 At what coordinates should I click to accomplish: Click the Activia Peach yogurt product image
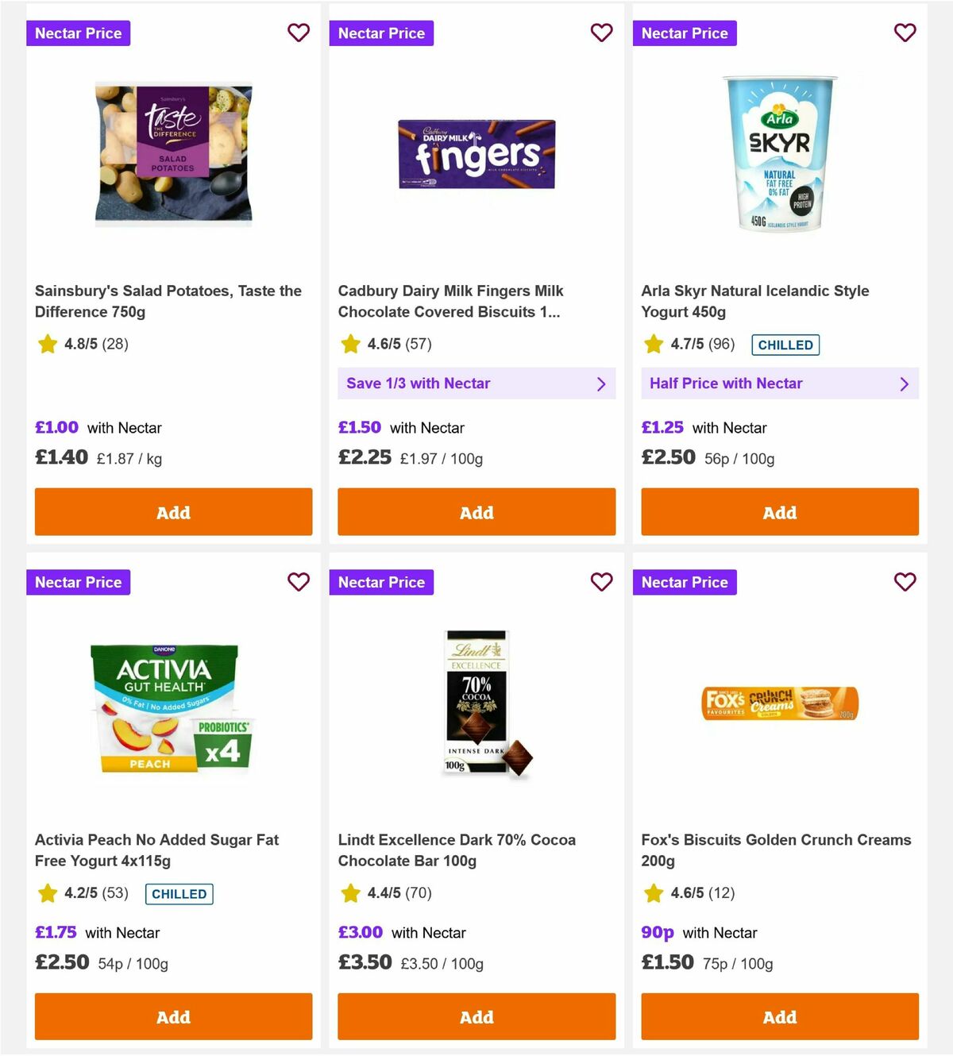(x=173, y=704)
